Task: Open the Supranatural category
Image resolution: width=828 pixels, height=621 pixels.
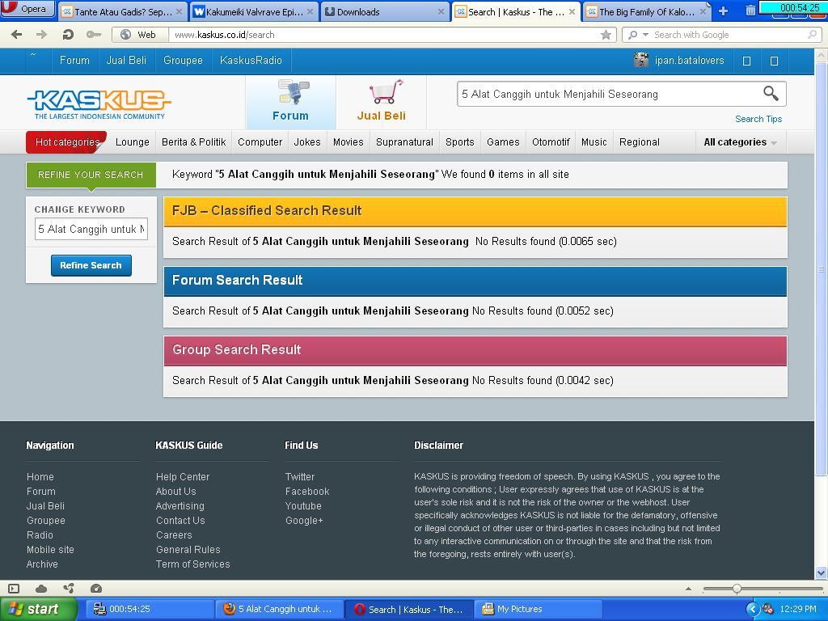Action: [x=404, y=142]
